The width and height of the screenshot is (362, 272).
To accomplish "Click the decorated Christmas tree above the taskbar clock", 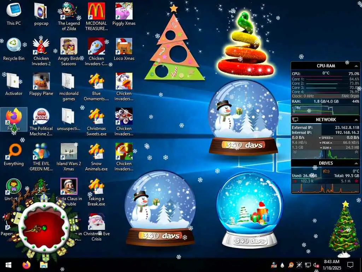I will 344,229.
